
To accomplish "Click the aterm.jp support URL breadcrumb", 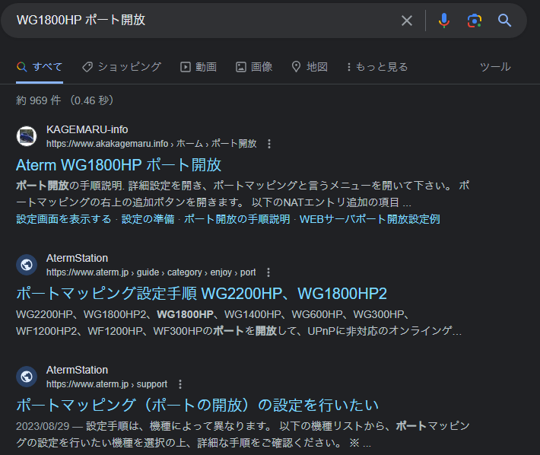I will click(106, 384).
